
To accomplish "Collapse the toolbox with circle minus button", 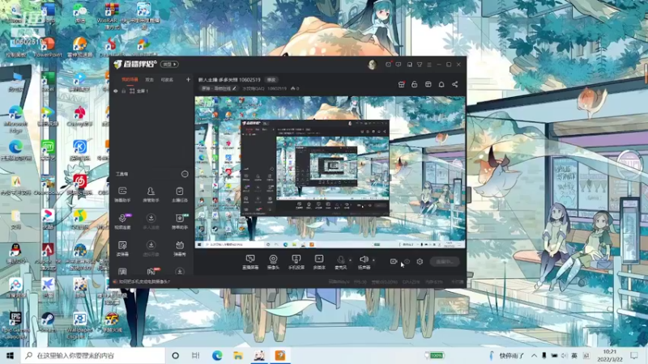I will click(x=185, y=174).
